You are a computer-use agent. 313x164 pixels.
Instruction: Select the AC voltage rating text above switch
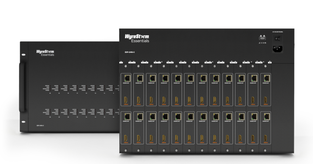tap(278, 32)
